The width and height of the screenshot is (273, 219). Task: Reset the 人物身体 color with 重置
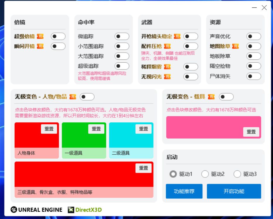pyautogui.click(x=49, y=129)
